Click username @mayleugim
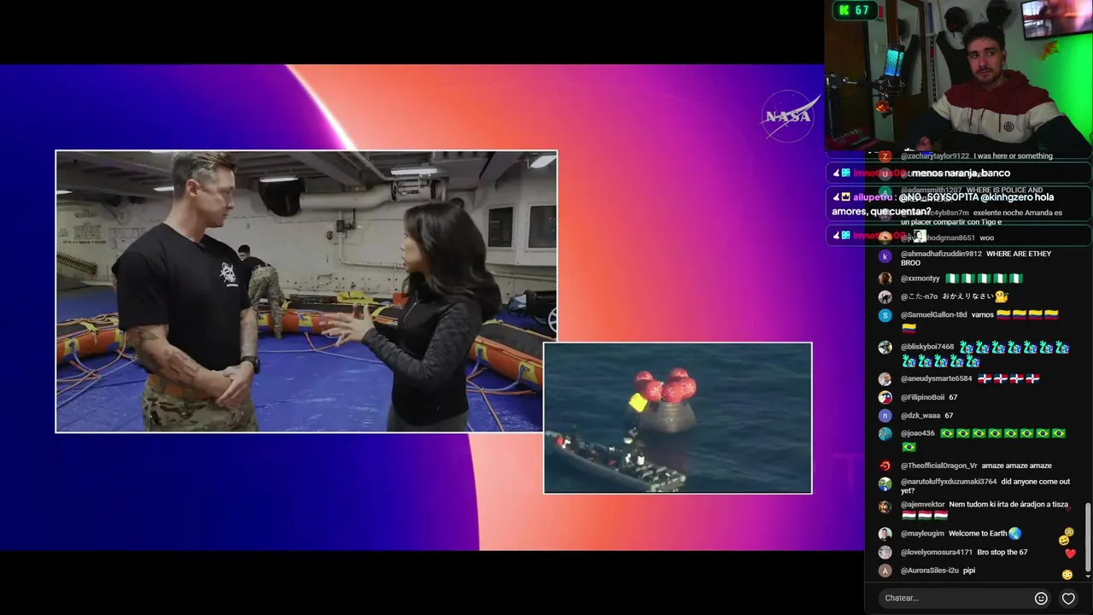This screenshot has height=615, width=1093. (x=922, y=534)
